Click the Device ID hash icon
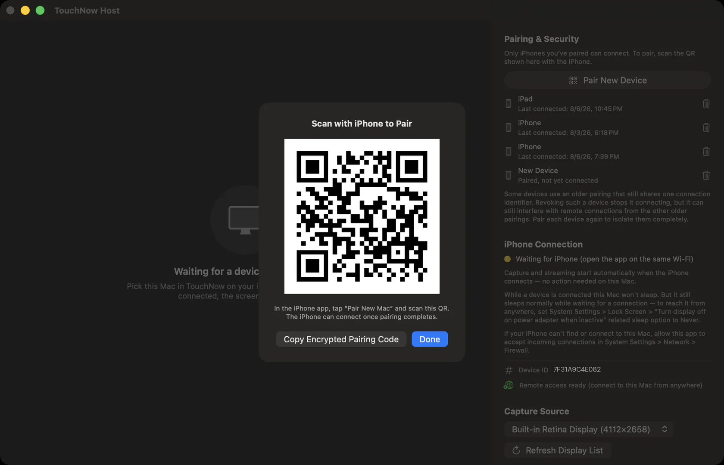Screen dimensions: 724x465 [x=509, y=370]
